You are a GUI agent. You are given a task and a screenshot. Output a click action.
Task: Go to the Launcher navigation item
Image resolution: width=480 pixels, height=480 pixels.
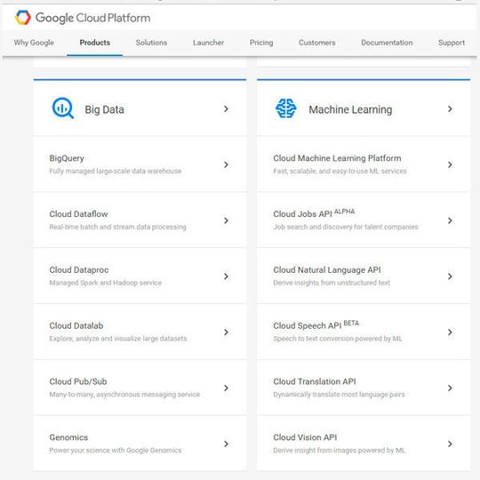click(x=209, y=43)
